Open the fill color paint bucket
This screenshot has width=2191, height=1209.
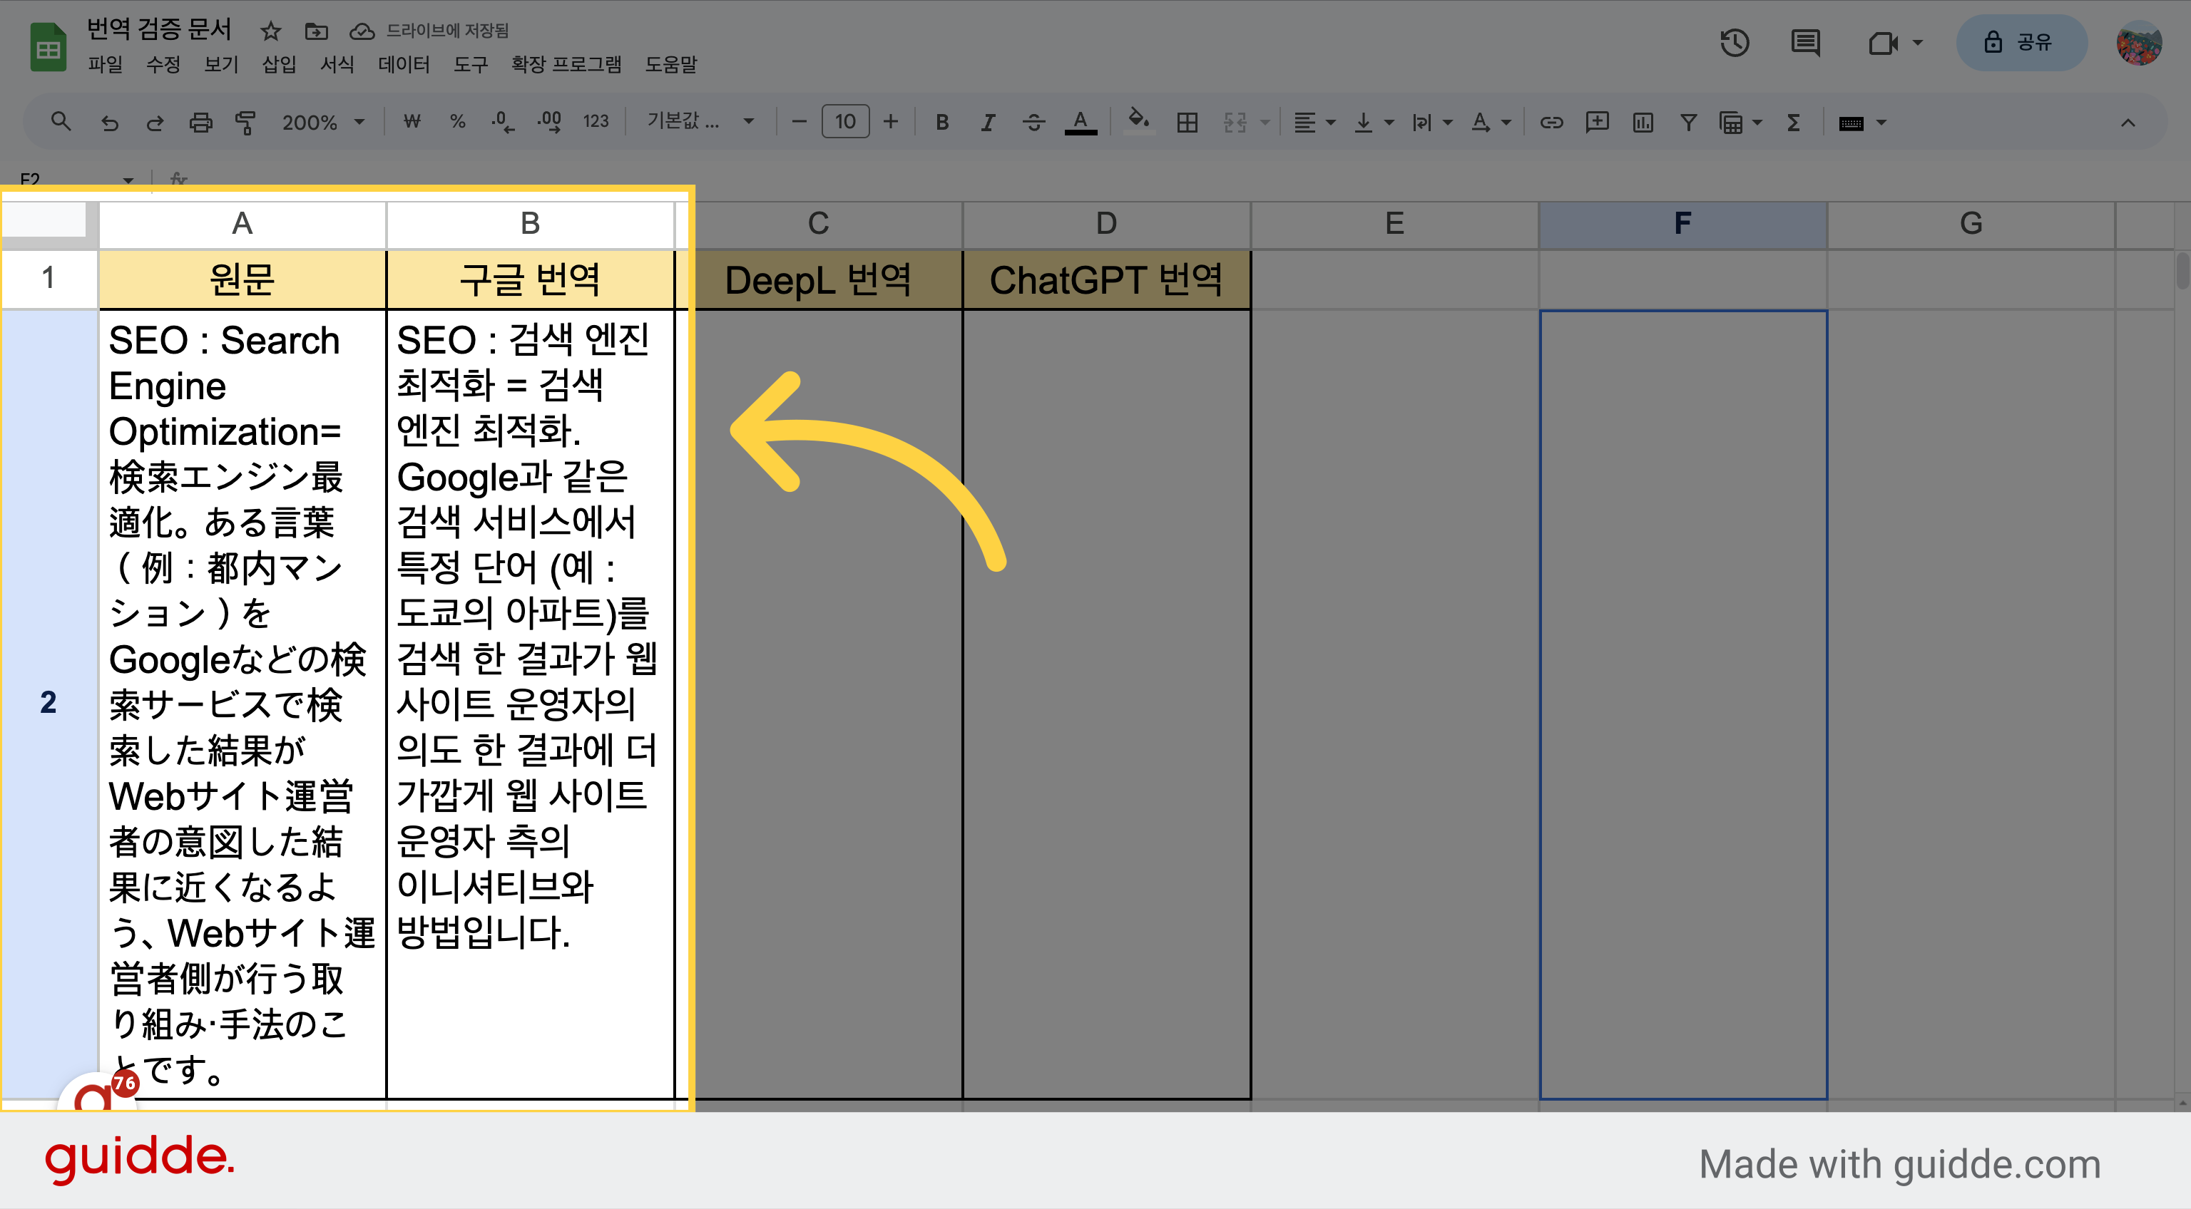[x=1138, y=122]
